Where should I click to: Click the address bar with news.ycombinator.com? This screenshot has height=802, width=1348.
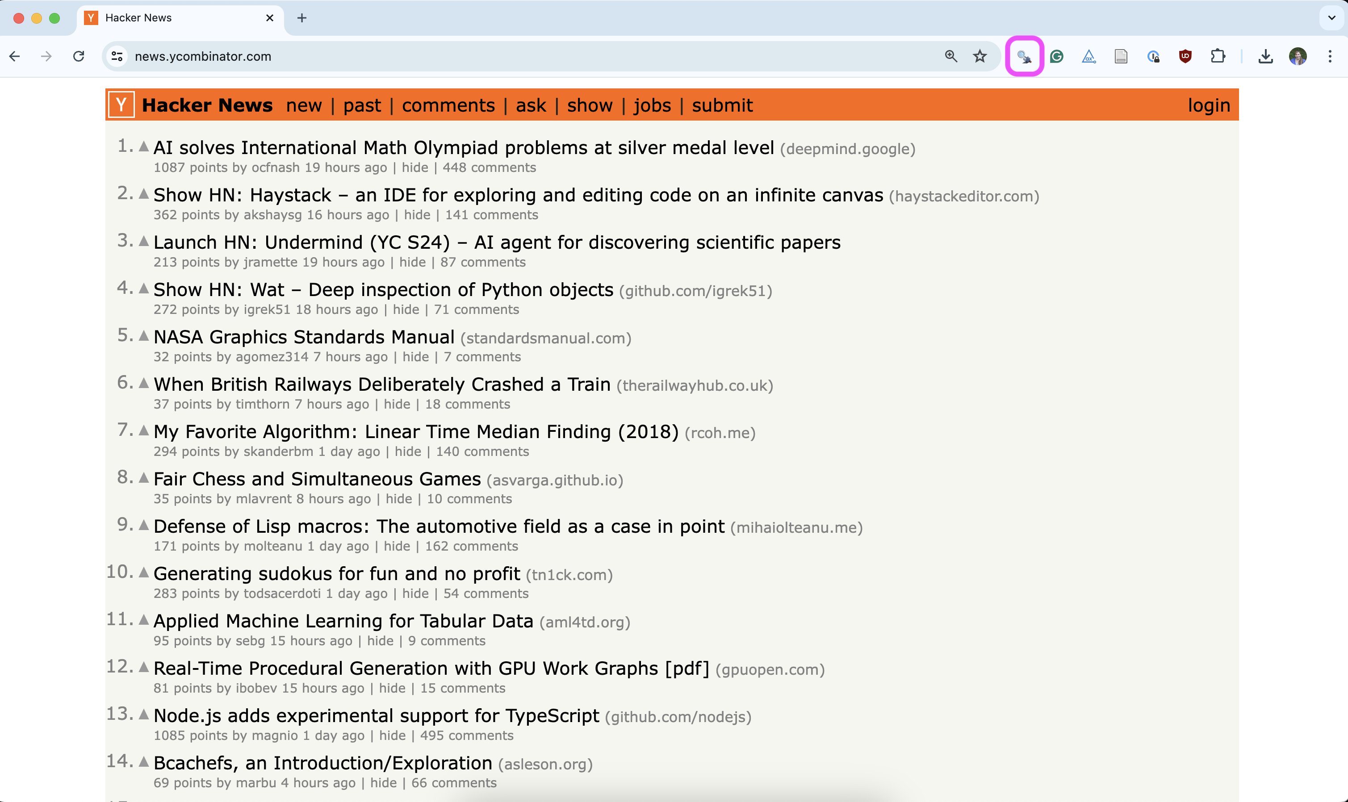486,56
